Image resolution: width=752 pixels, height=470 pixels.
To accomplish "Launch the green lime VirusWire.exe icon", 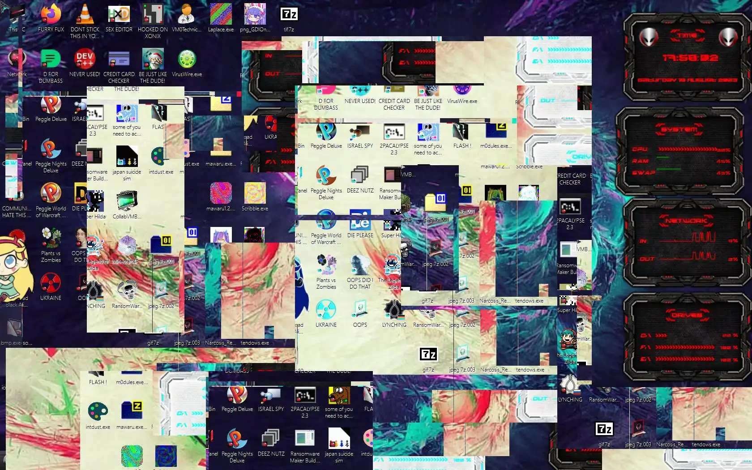I will click(x=187, y=59).
